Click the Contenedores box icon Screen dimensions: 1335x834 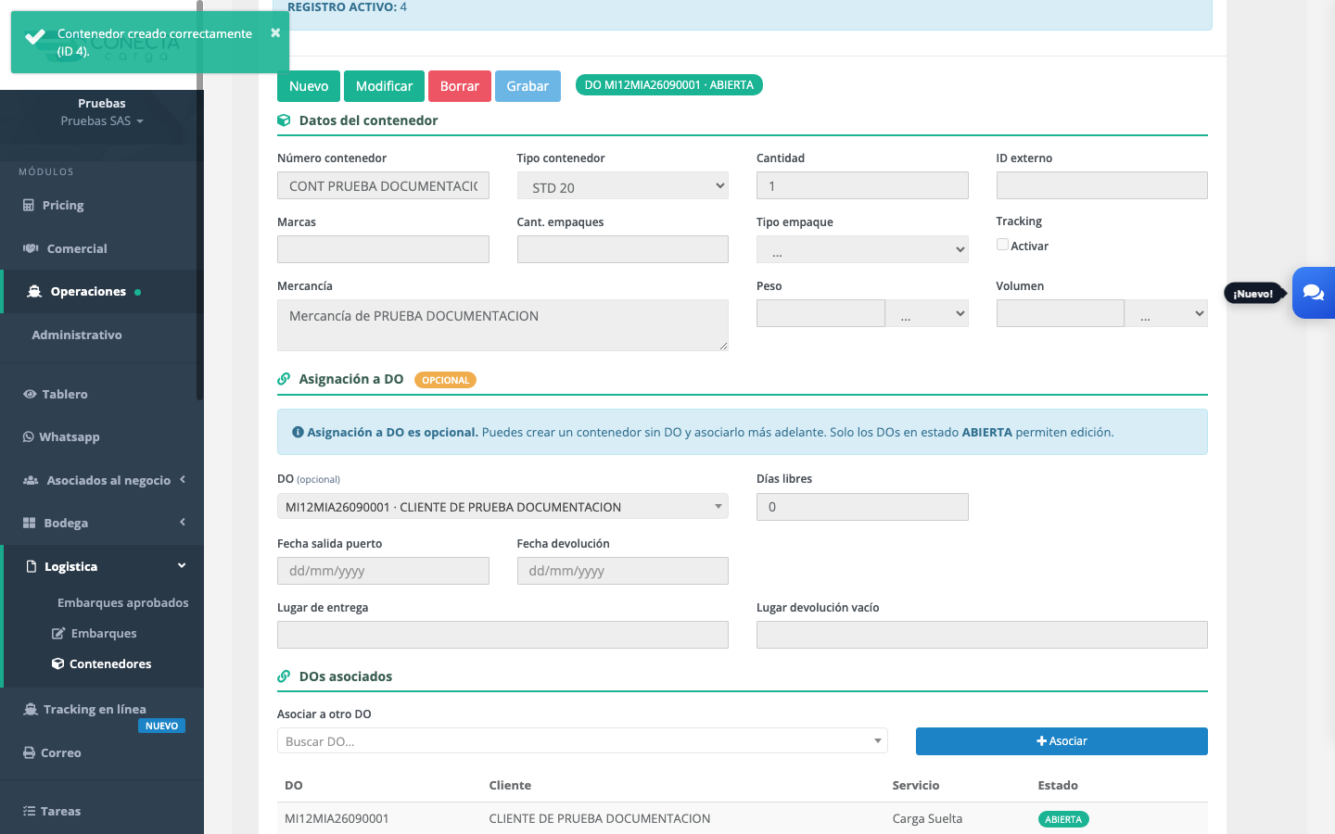coord(58,663)
